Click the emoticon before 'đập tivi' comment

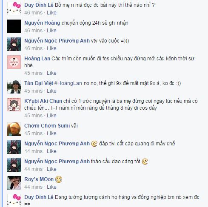(94, 144)
